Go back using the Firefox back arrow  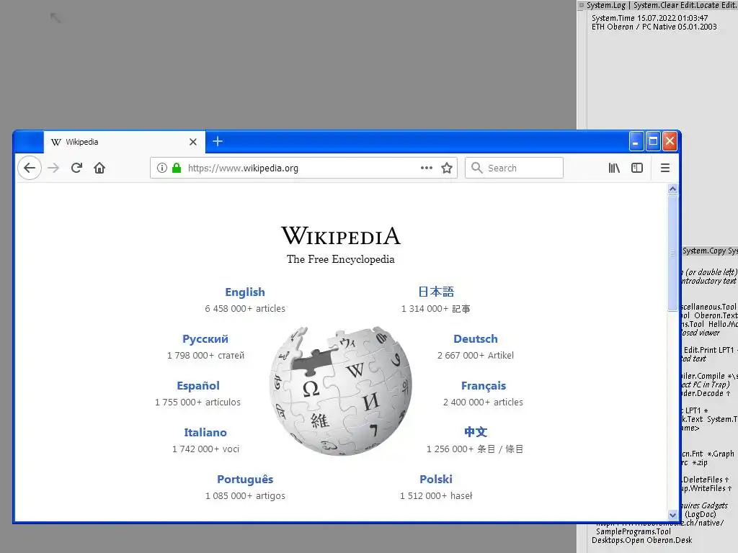[29, 168]
